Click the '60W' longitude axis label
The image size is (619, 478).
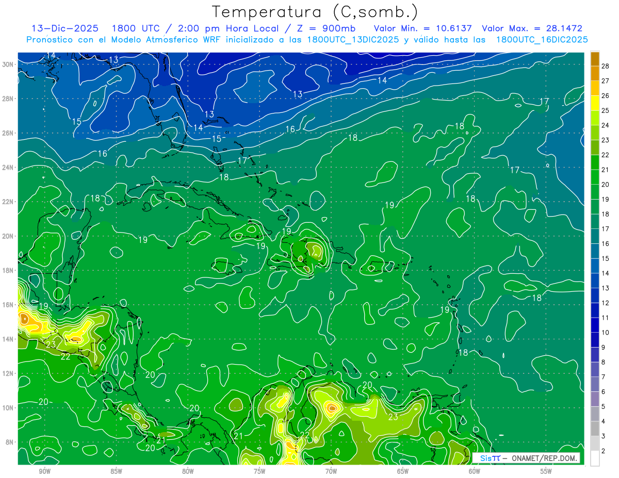pyautogui.click(x=475, y=471)
